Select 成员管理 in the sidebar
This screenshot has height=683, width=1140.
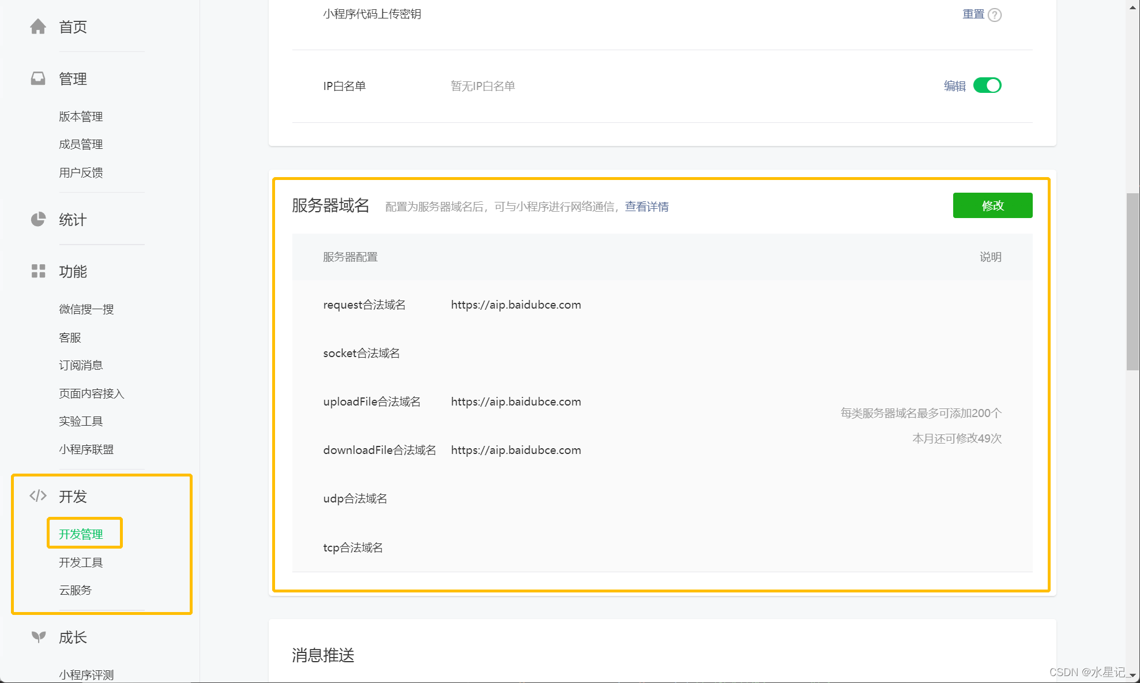pyautogui.click(x=81, y=144)
